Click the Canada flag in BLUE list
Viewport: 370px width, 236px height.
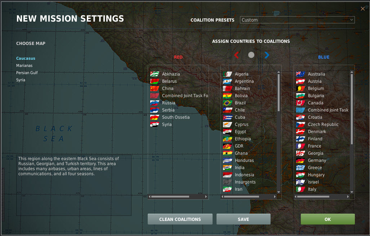tap(300, 103)
